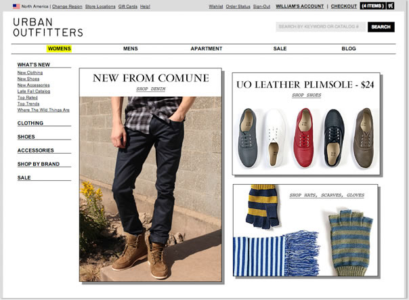
Task: Click the black Search button
Action: pos(381,27)
